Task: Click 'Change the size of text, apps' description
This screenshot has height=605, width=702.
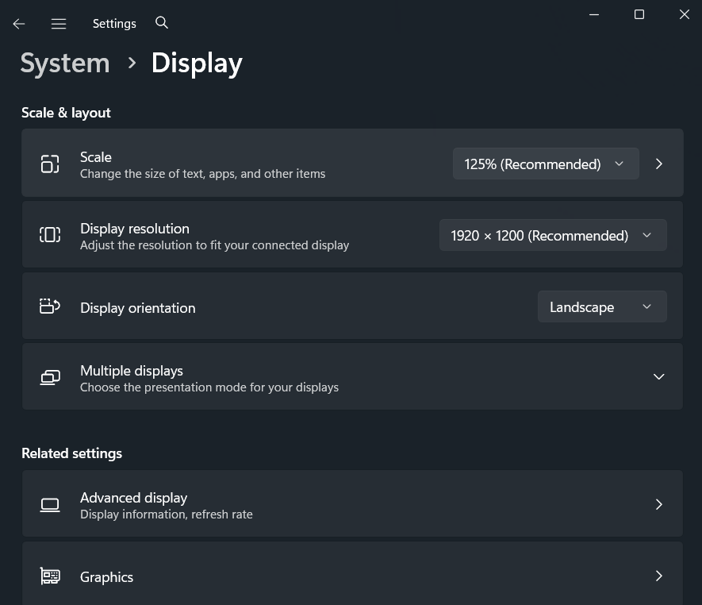Action: tap(203, 174)
